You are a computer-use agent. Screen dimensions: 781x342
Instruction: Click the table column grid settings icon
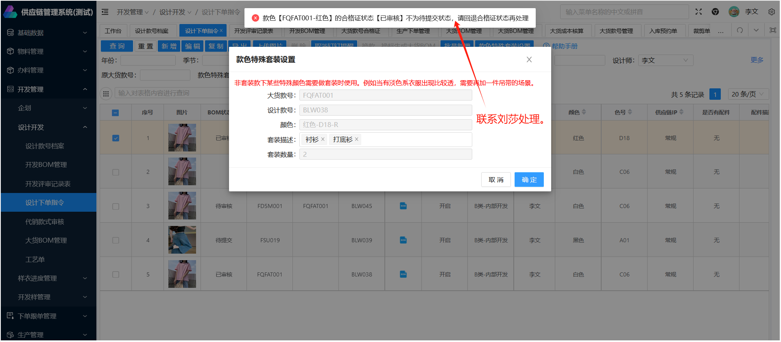(106, 94)
